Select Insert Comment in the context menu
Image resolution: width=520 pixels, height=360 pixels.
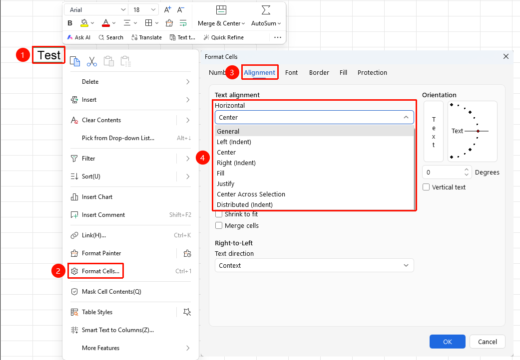(131, 215)
